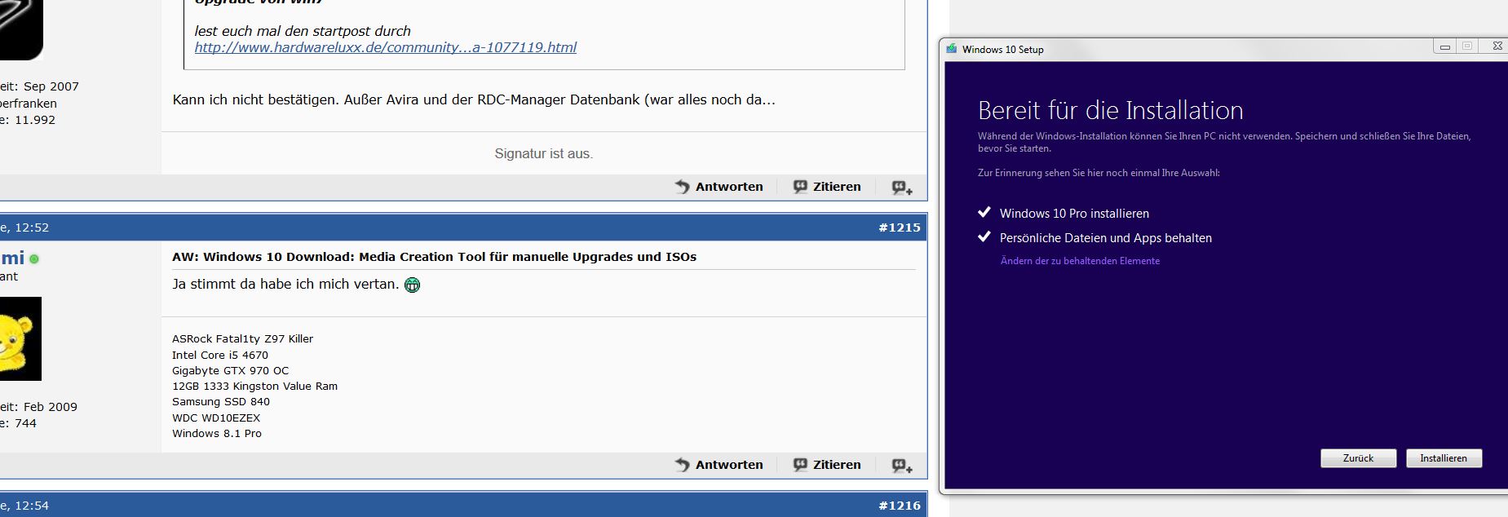Click the yellow teddy bear avatar
Viewport: 1508px width, 517px height.
(x=20, y=338)
